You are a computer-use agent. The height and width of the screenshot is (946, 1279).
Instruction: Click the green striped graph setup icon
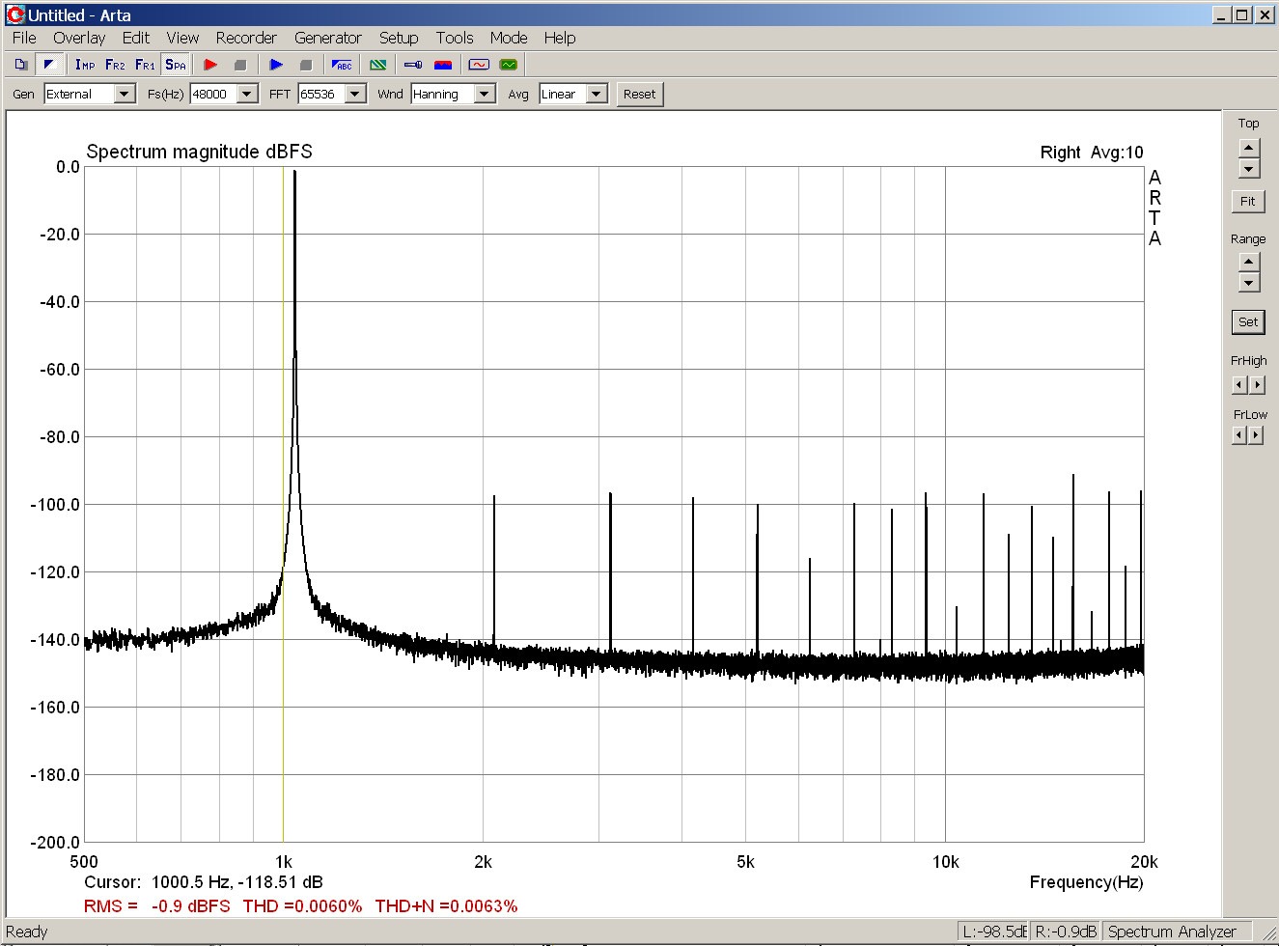pos(378,65)
